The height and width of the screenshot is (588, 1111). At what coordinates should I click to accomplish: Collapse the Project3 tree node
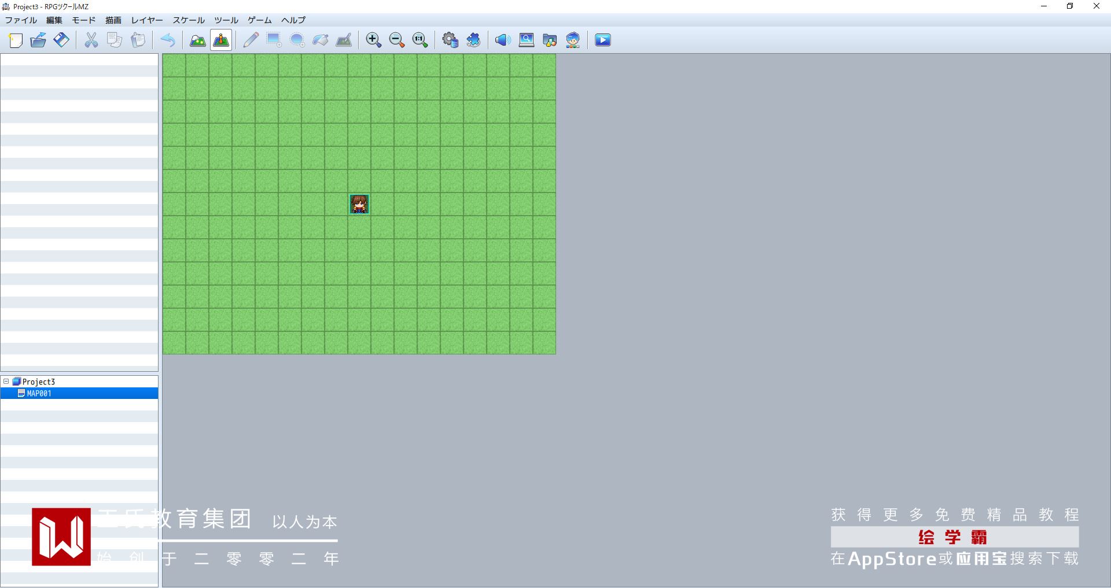point(6,382)
